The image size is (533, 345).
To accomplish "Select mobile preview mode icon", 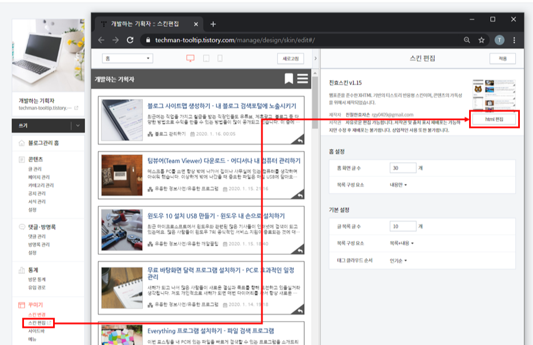I will point(220,58).
